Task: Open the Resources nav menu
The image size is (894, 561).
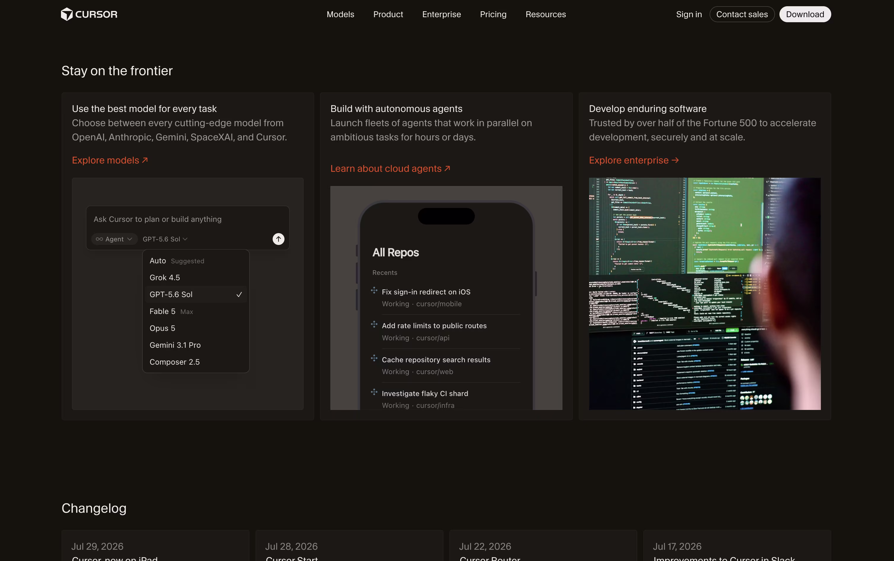Action: coord(546,14)
